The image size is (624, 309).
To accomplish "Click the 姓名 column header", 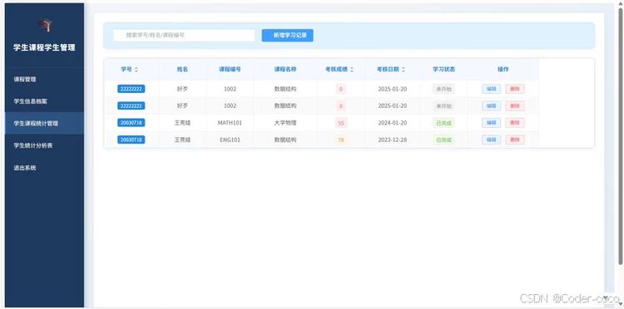I will click(x=182, y=70).
